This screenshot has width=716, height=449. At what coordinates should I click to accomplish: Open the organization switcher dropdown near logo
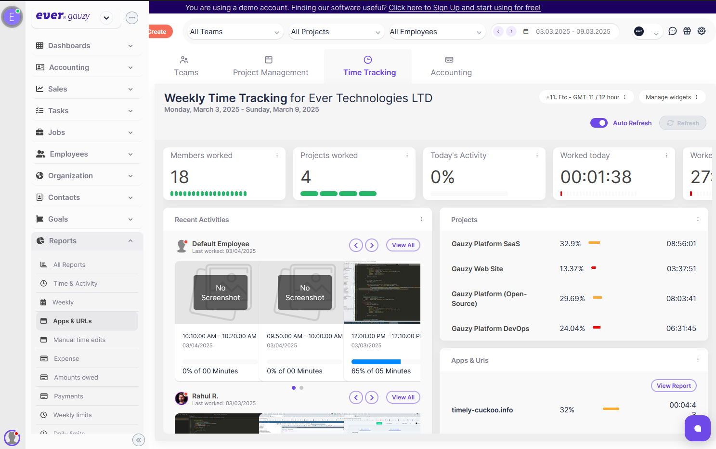pos(106,18)
